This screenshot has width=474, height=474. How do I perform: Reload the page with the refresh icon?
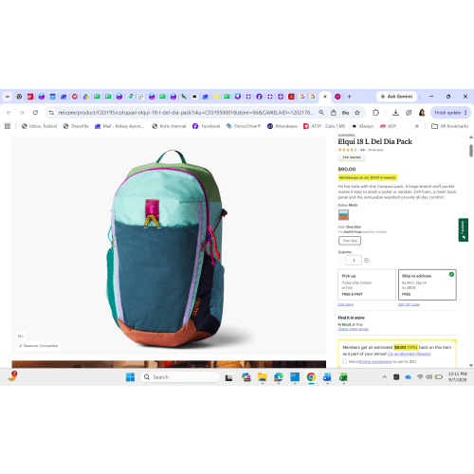35,113
